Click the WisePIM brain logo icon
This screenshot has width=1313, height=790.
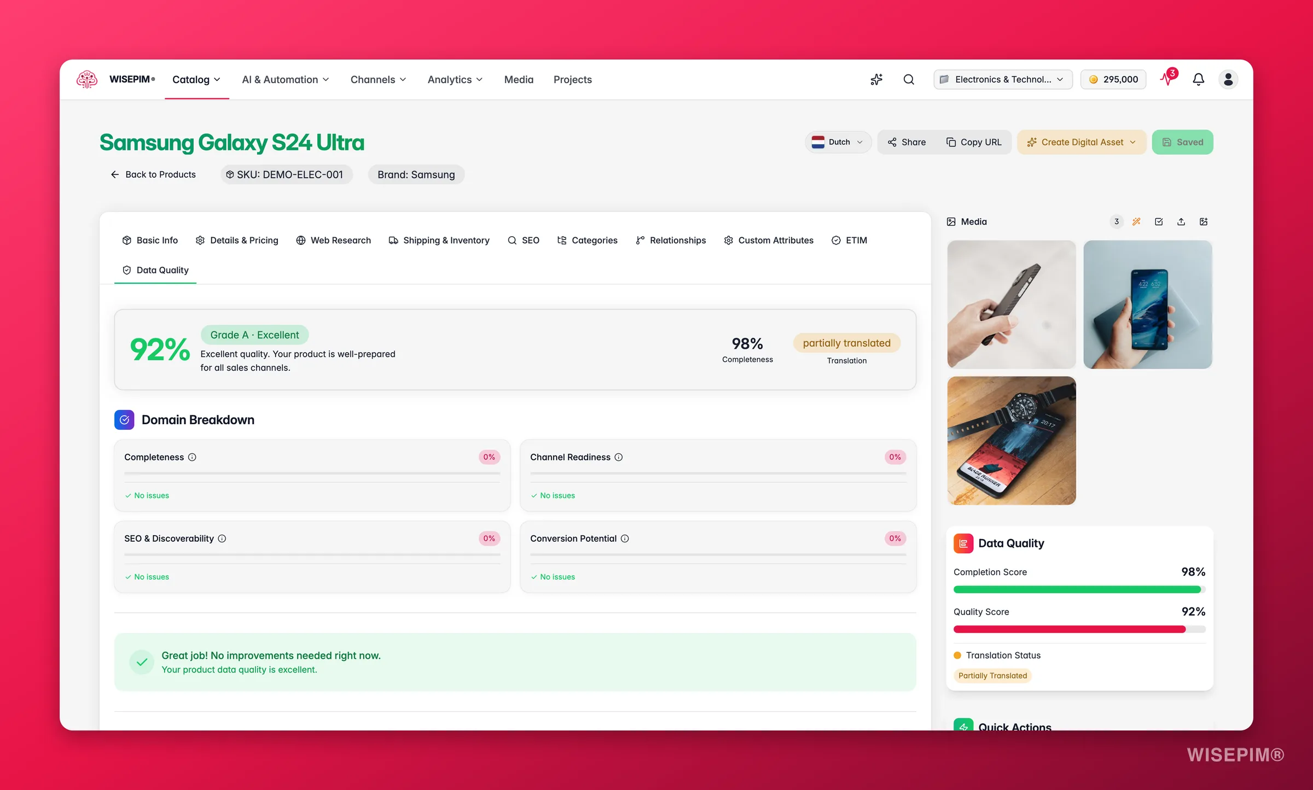[x=87, y=79]
